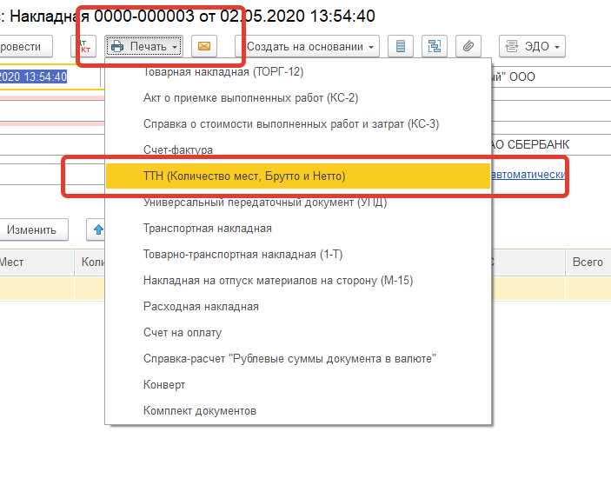Select Справка о стоимости работ (КС-3)

(298, 124)
